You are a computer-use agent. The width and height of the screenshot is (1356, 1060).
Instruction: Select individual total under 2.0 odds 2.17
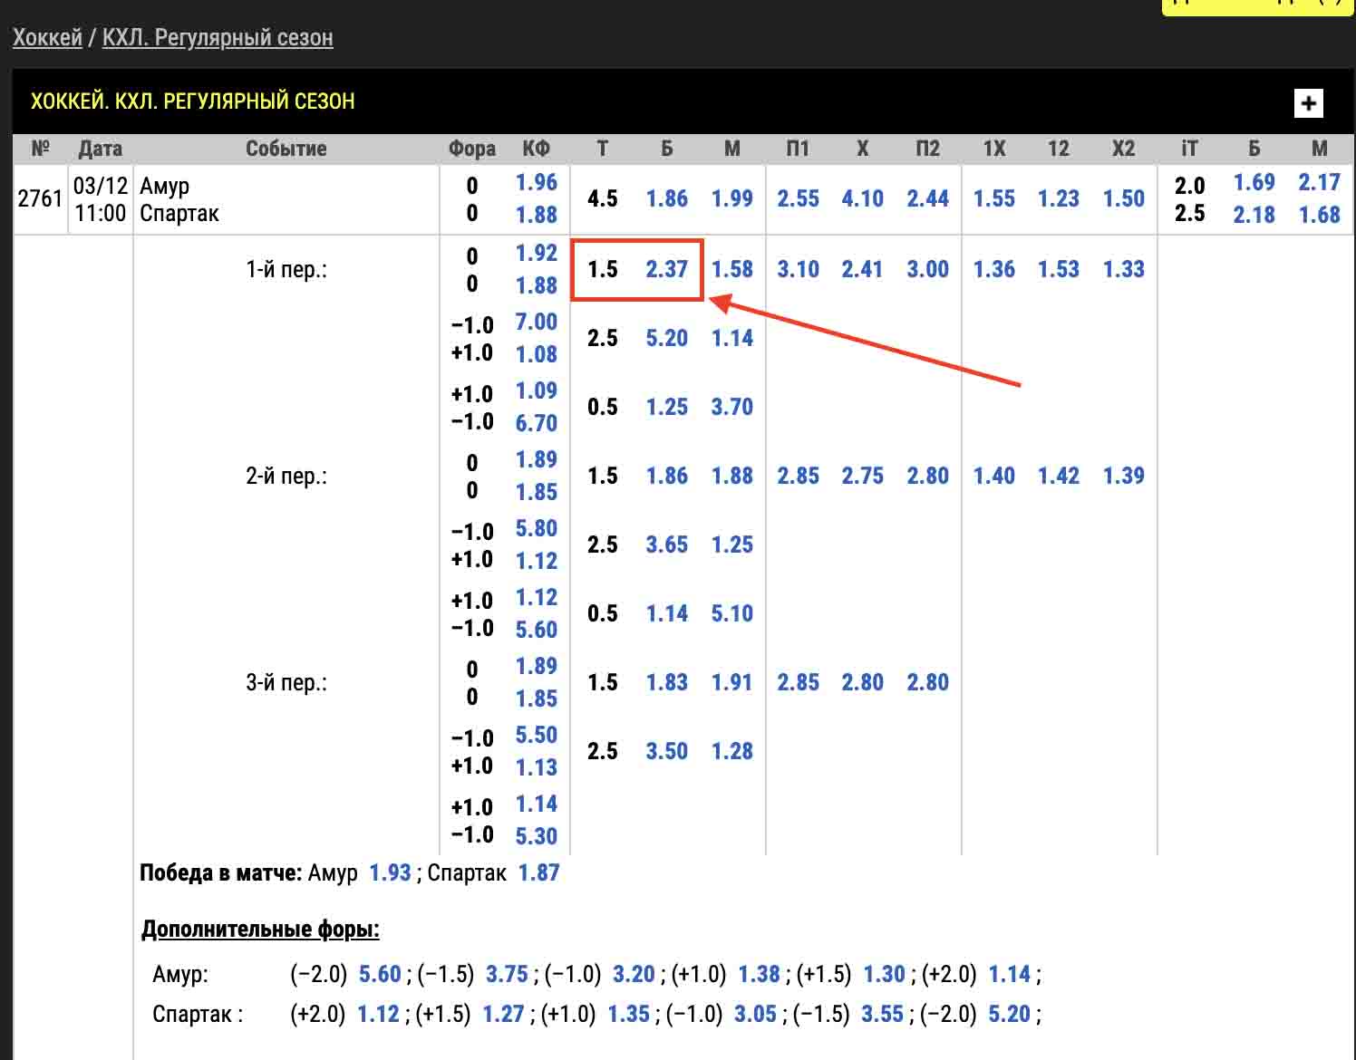click(1320, 182)
